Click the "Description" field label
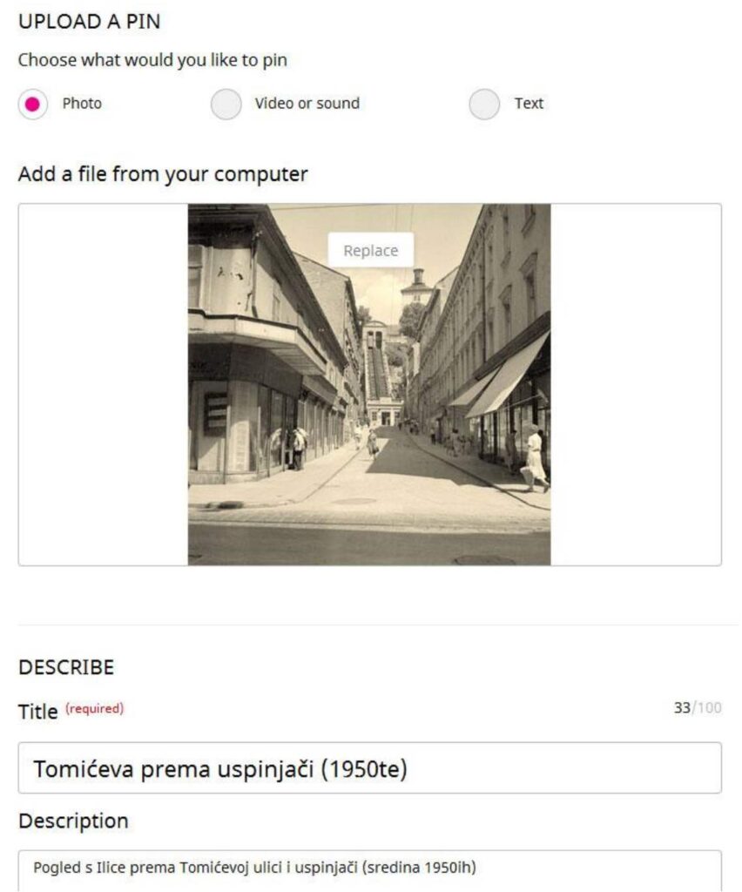Viewport: 742px width, 892px height. click(x=73, y=821)
